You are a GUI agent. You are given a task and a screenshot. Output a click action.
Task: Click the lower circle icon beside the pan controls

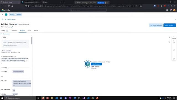169,42
